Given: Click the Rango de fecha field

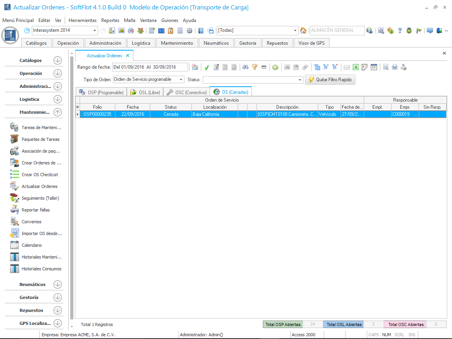Looking at the screenshot, I should coord(149,67).
